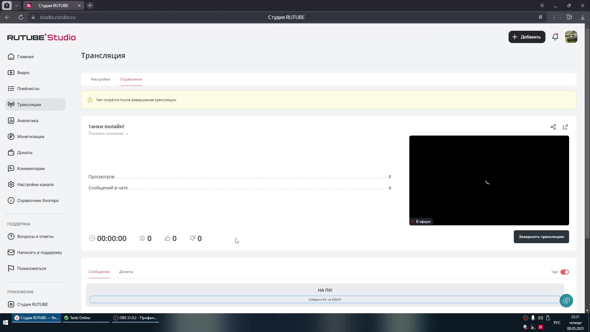Open notifications bell
The image size is (590, 332).
point(555,37)
